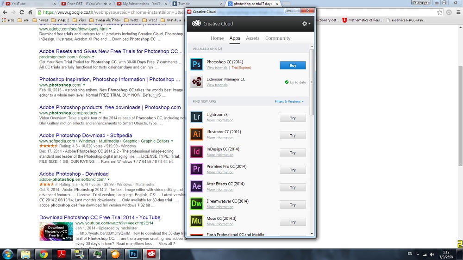Open Chrome from the taskbar
The image size is (463, 260).
coord(44,254)
